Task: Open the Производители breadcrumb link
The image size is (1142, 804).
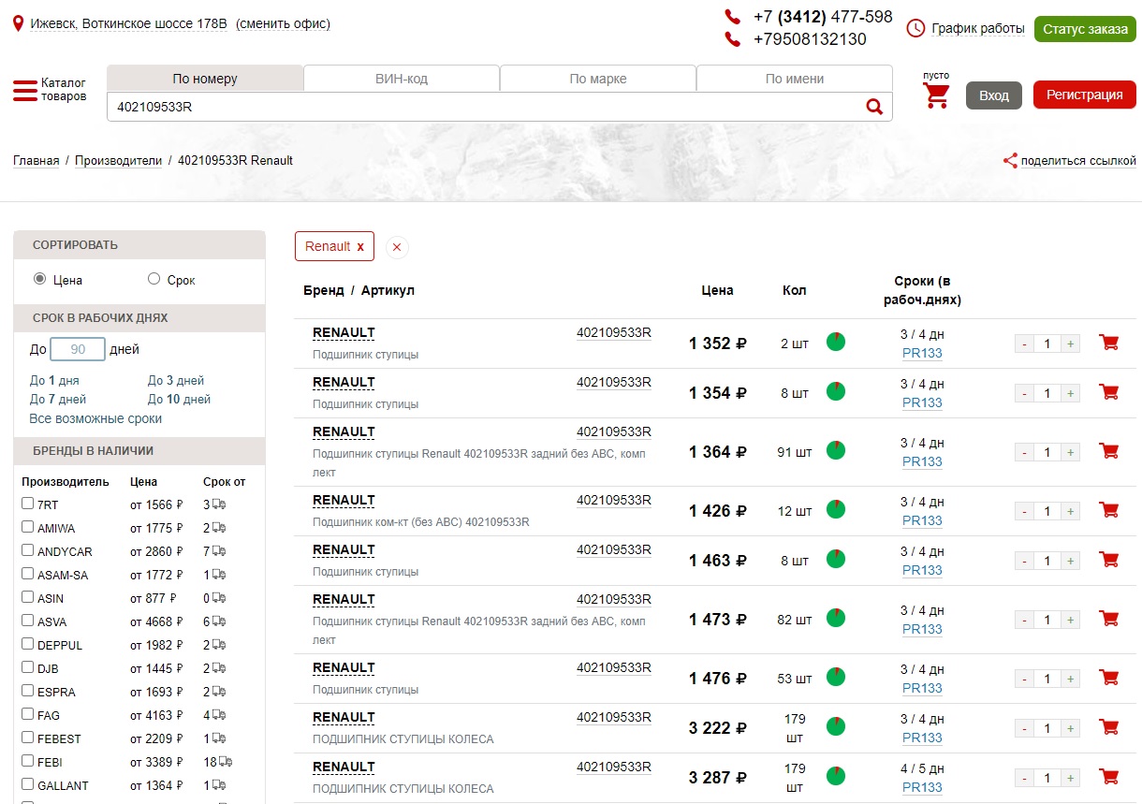Action: coord(119,161)
